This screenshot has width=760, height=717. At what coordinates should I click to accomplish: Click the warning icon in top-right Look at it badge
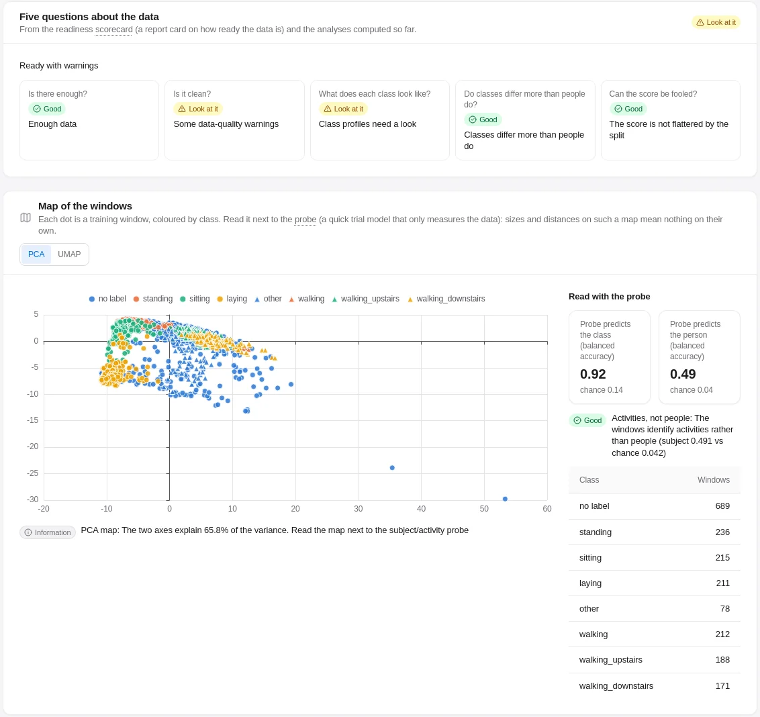coord(700,22)
